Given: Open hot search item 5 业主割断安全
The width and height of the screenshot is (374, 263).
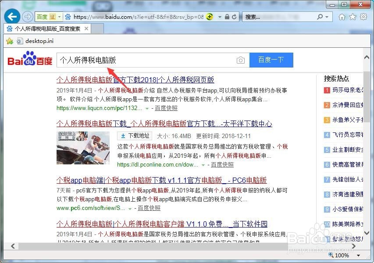Looking at the screenshot, I should click(343, 149).
